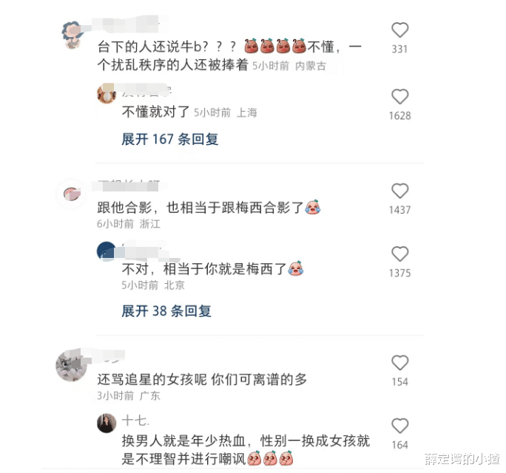Viewport: 506px width, 473px height.
Task: Tap the heart on the 1437-like comment
Action: (x=399, y=191)
